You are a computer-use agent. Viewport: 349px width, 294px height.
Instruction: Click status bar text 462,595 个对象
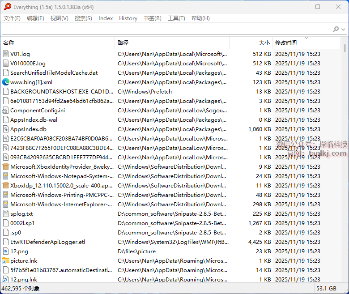coord(21,289)
